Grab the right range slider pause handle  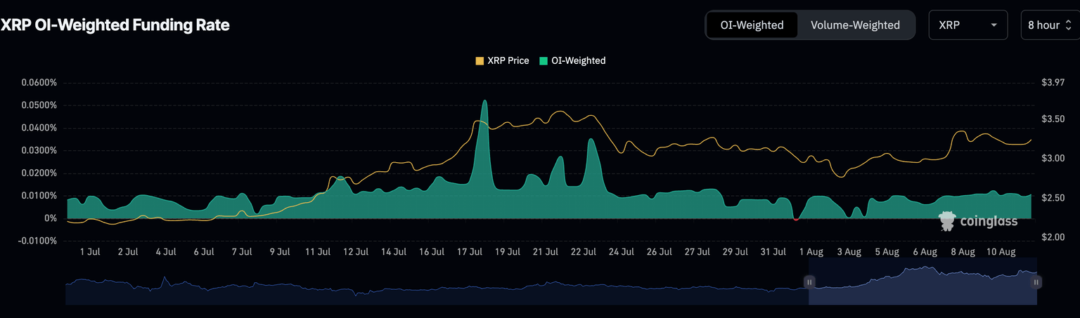coord(1036,282)
